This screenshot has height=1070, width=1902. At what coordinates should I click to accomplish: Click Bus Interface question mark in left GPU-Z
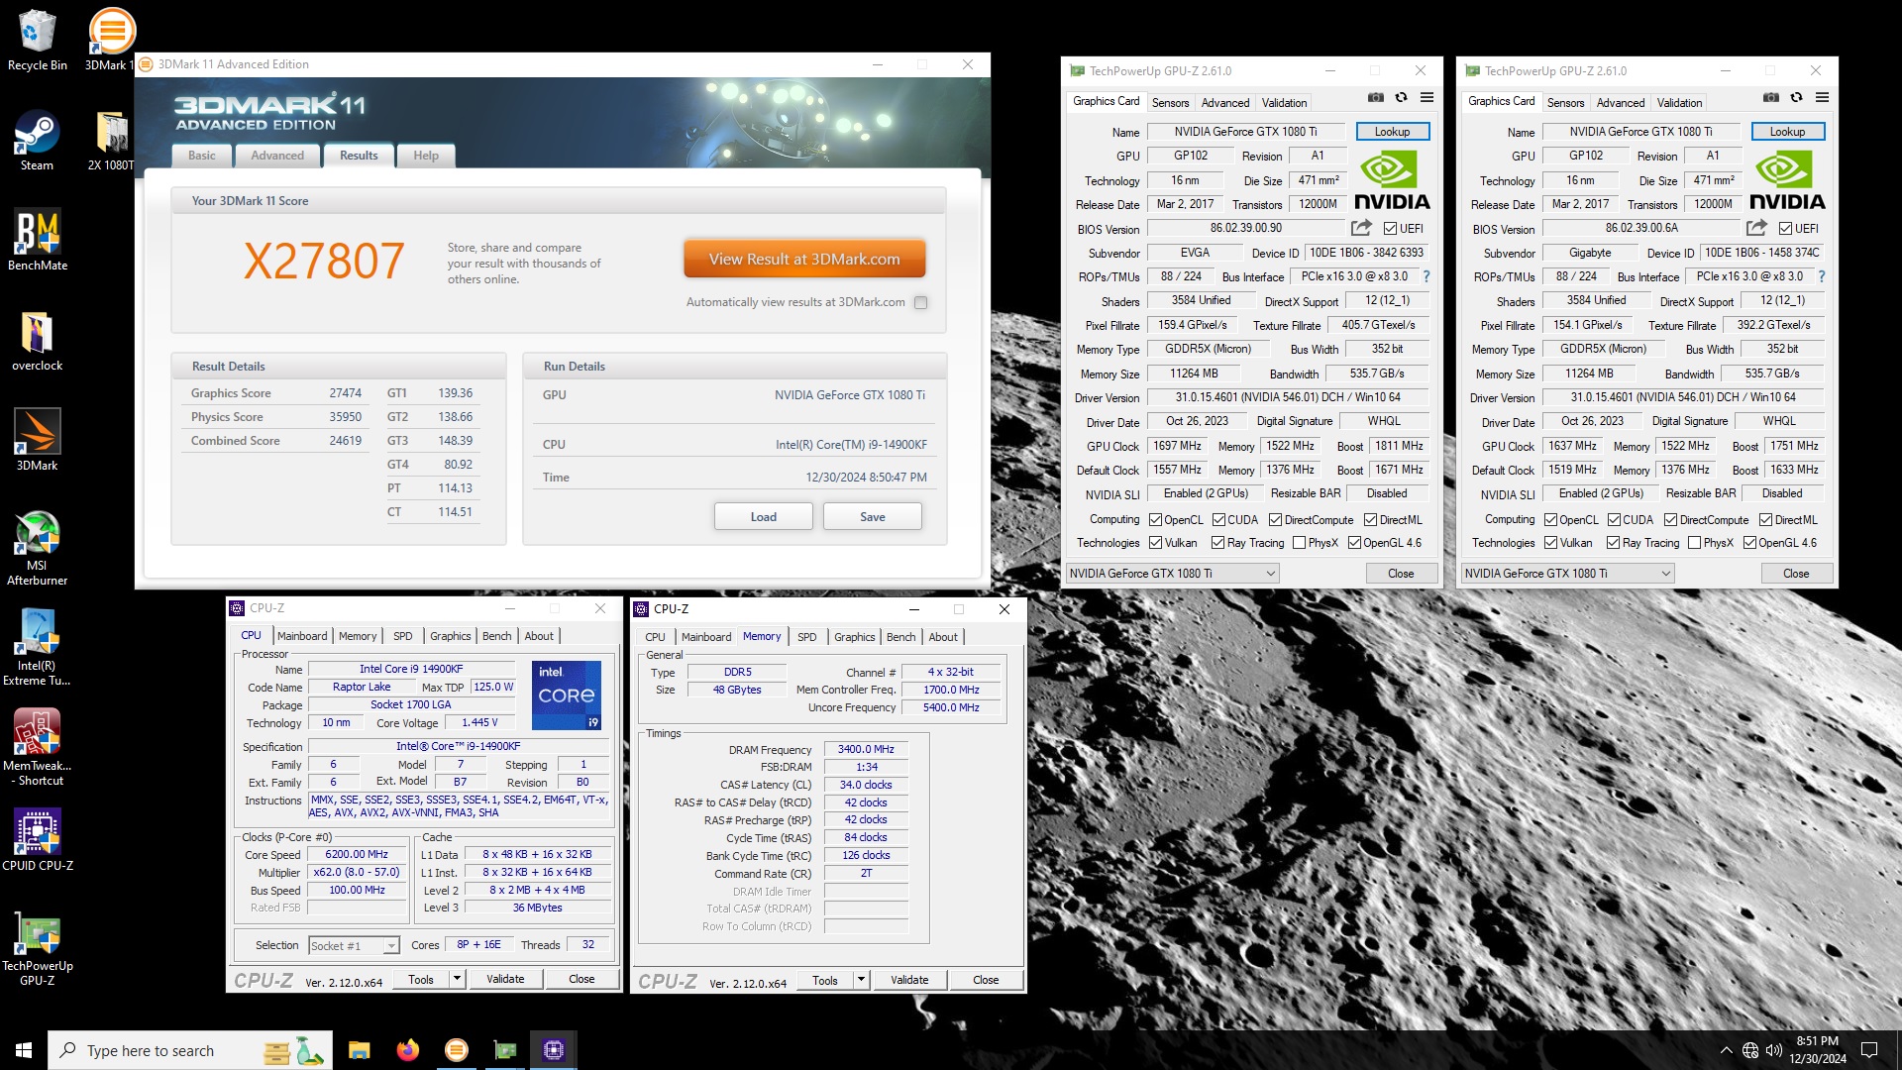tap(1426, 276)
